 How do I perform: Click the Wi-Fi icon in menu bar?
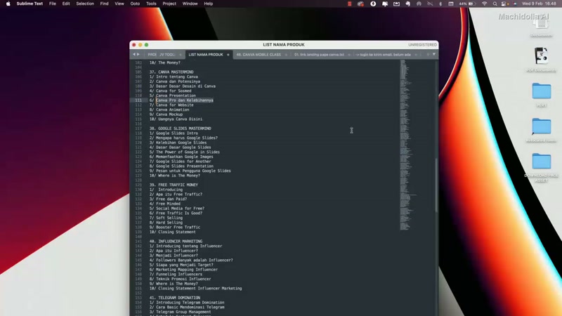(x=484, y=4)
